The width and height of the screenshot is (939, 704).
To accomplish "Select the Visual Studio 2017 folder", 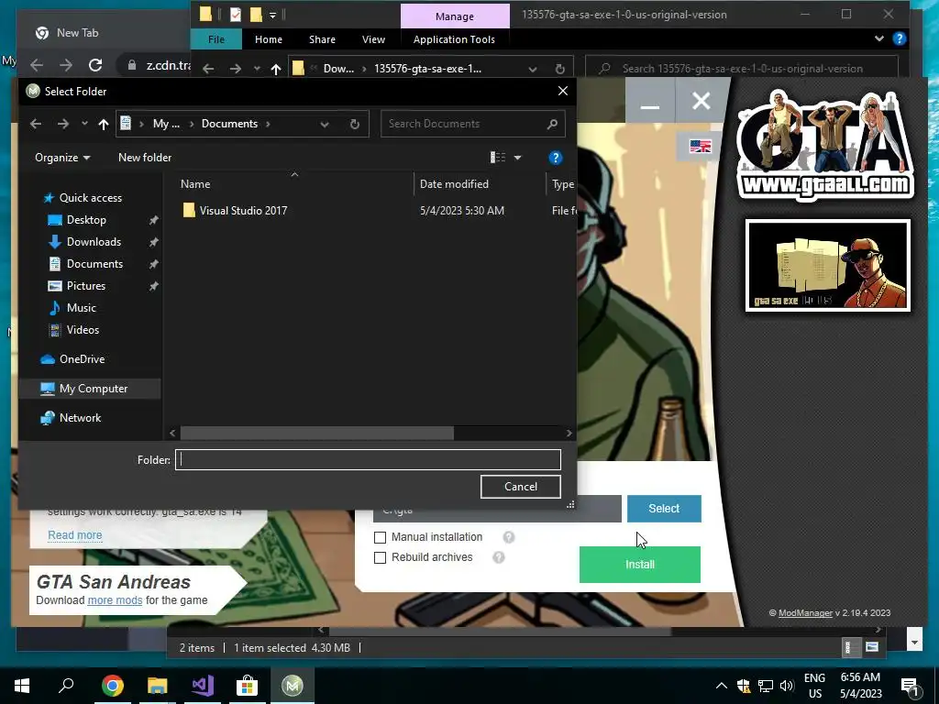I will click(243, 211).
